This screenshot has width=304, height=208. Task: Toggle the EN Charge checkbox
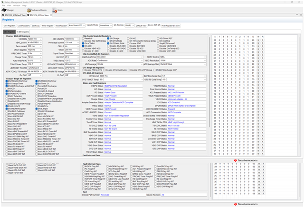click(x=108, y=39)
